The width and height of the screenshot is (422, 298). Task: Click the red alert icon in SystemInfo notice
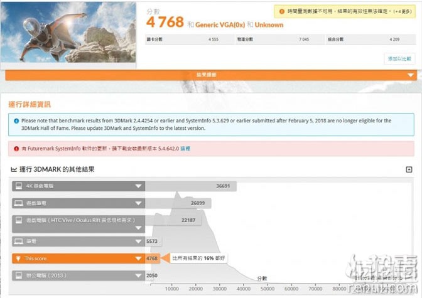(16, 149)
